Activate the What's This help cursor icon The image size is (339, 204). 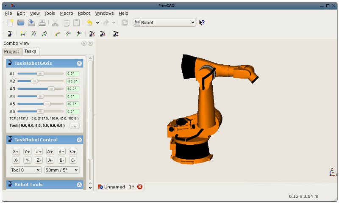[202, 22]
